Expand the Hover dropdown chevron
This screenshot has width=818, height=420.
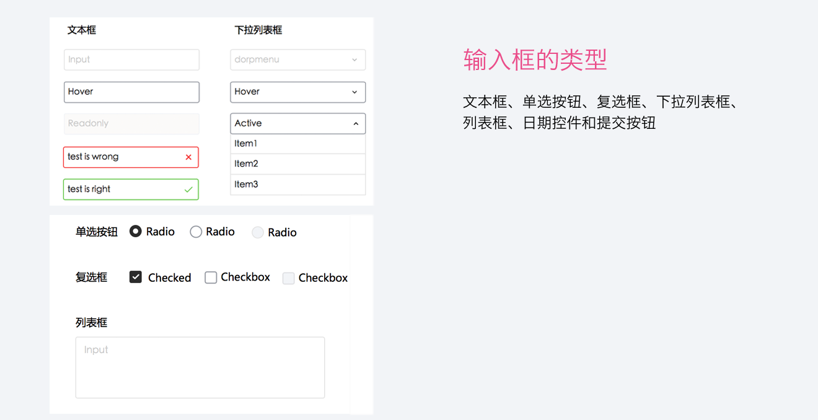(x=354, y=92)
